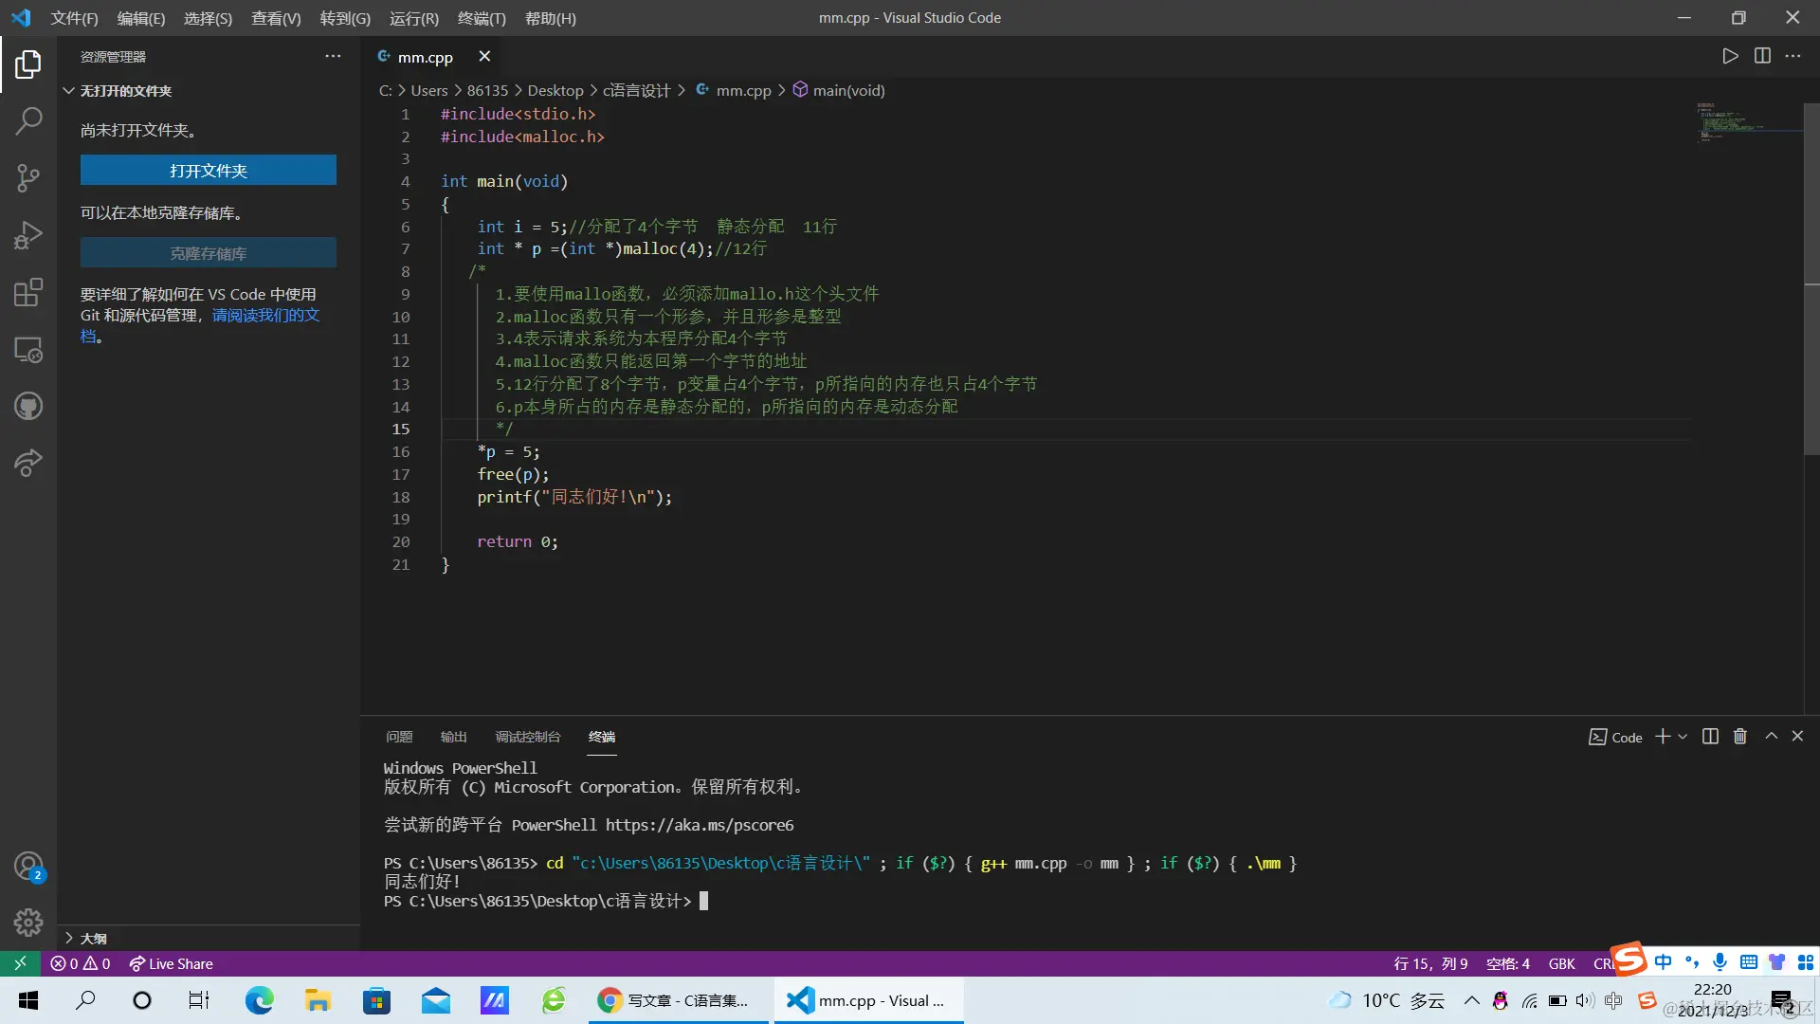
Task: Maximize the terminal panel size
Action: pyautogui.click(x=1771, y=737)
